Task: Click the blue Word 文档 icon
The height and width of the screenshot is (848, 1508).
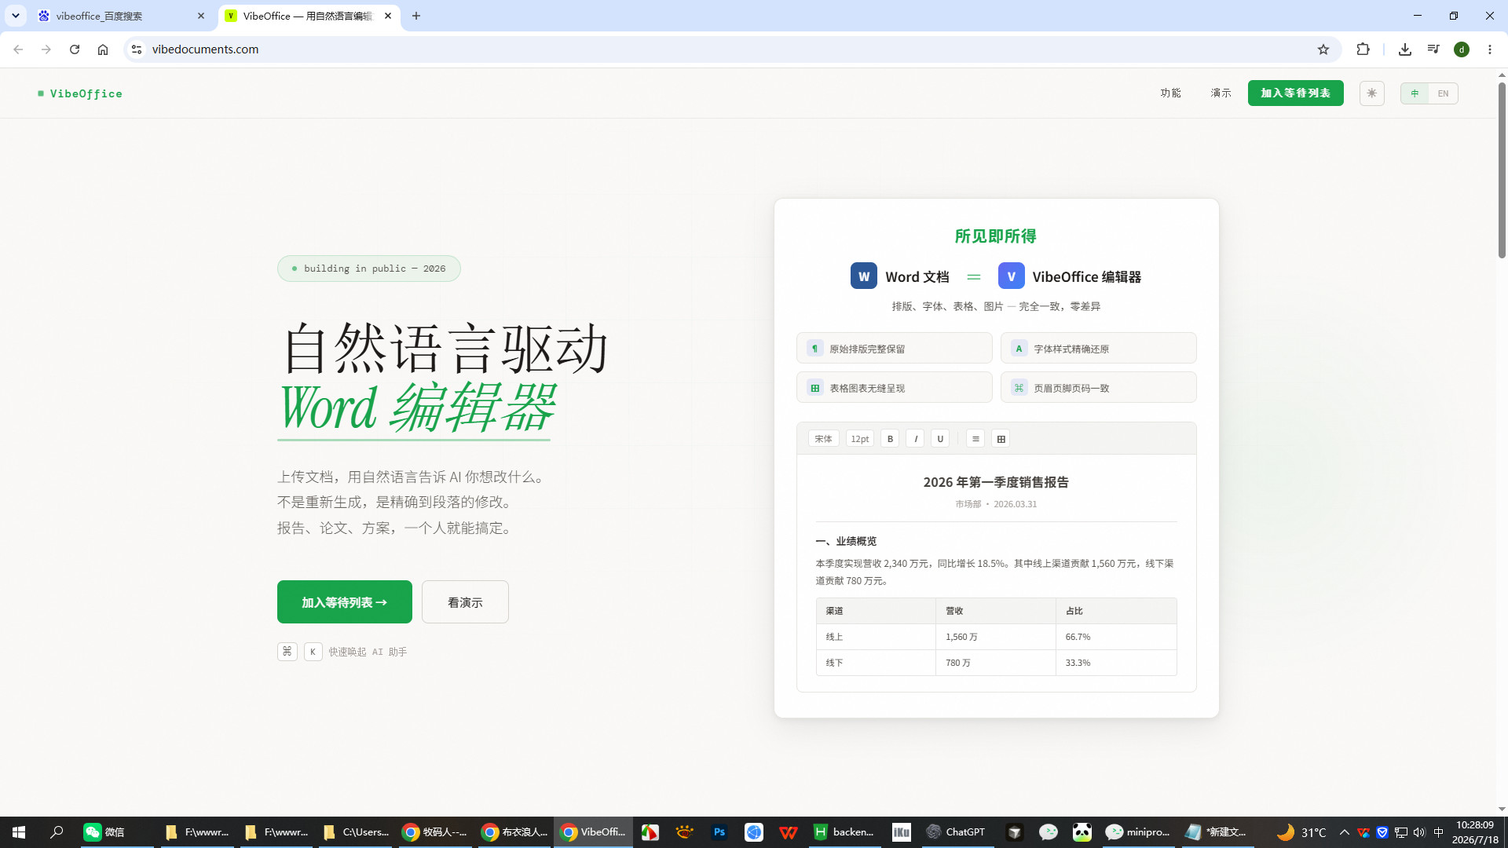Action: coord(864,276)
